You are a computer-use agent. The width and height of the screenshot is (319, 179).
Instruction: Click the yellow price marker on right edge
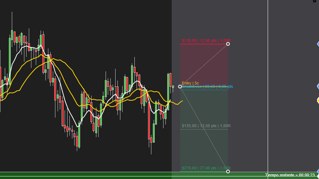point(318,100)
